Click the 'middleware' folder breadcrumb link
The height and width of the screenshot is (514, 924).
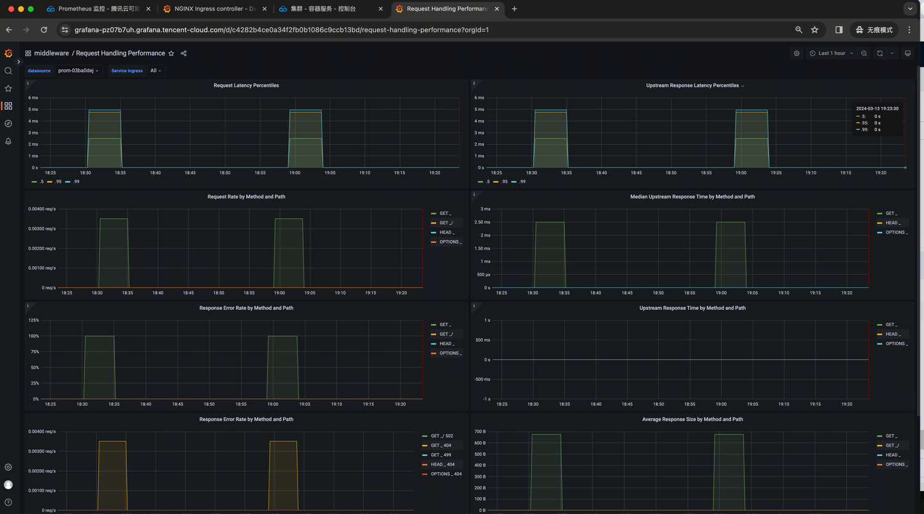(x=51, y=54)
